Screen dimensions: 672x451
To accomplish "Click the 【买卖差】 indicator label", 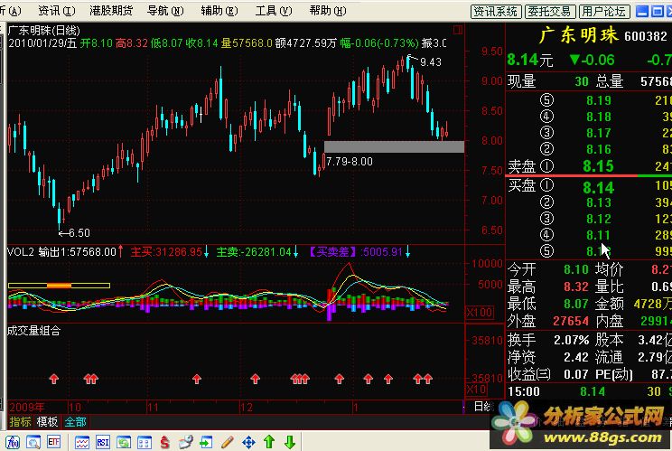I will click(x=333, y=251).
